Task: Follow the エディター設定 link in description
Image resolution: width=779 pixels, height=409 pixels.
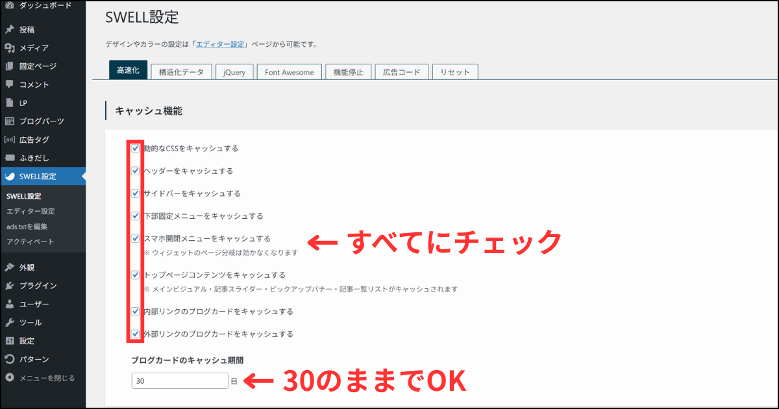Action: (x=221, y=44)
